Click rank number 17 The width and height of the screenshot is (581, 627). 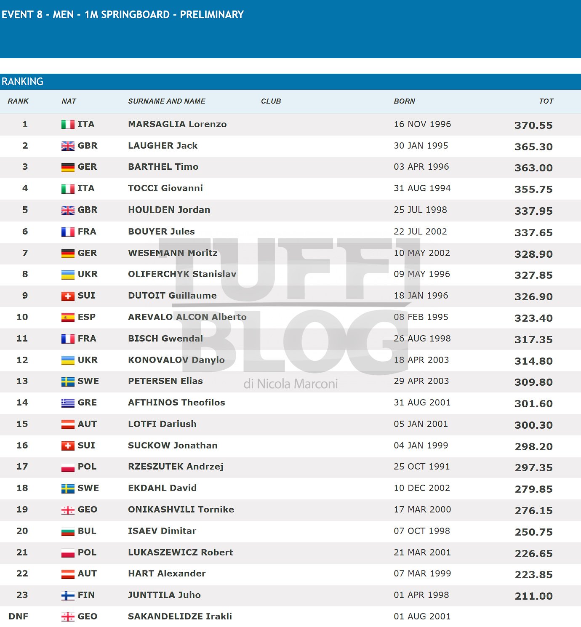[22, 467]
